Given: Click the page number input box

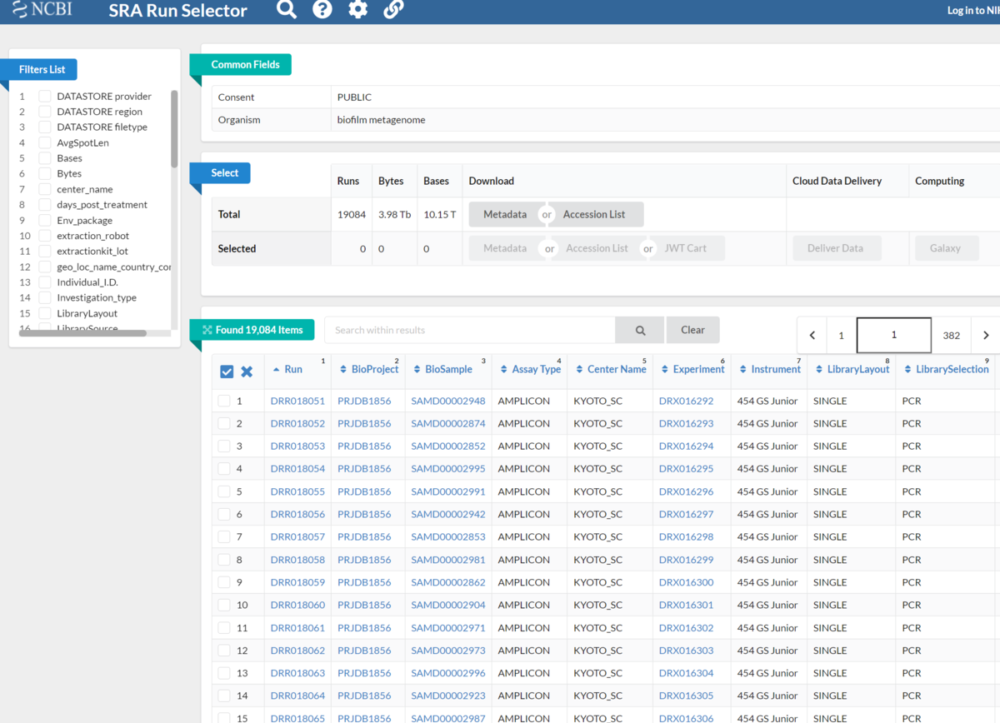Looking at the screenshot, I should [894, 335].
